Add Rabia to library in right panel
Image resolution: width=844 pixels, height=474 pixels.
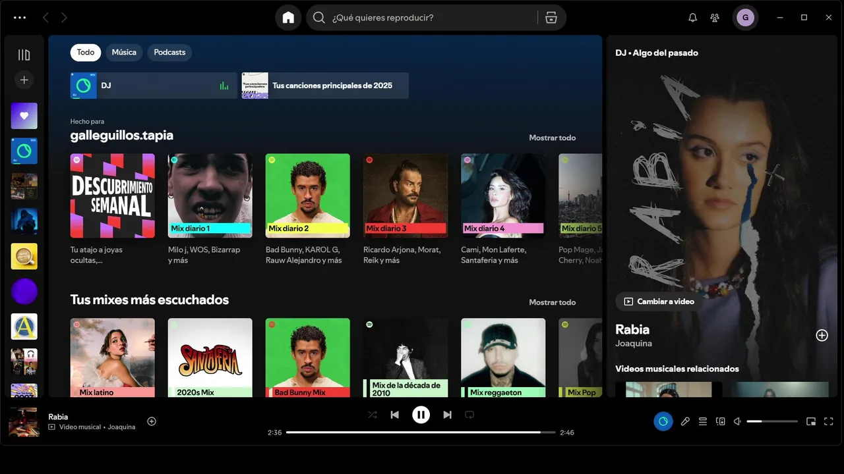pos(822,335)
